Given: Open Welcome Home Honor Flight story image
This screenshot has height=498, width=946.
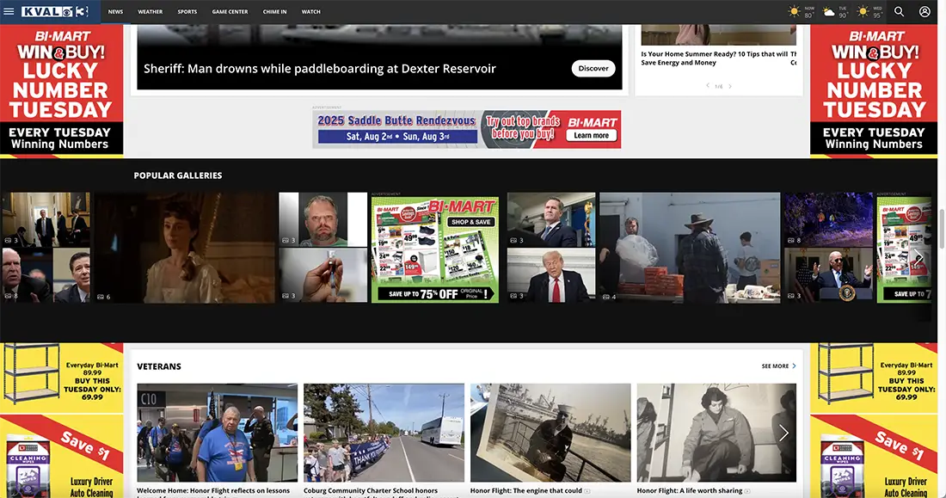Looking at the screenshot, I should [x=218, y=433].
